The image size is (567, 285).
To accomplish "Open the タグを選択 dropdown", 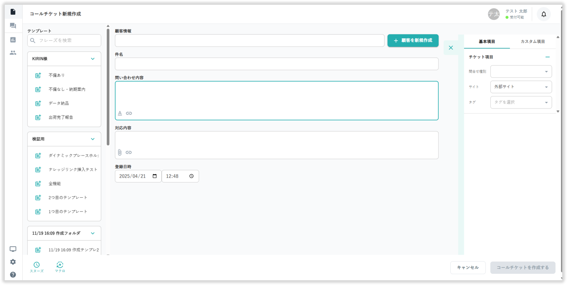I will (521, 102).
